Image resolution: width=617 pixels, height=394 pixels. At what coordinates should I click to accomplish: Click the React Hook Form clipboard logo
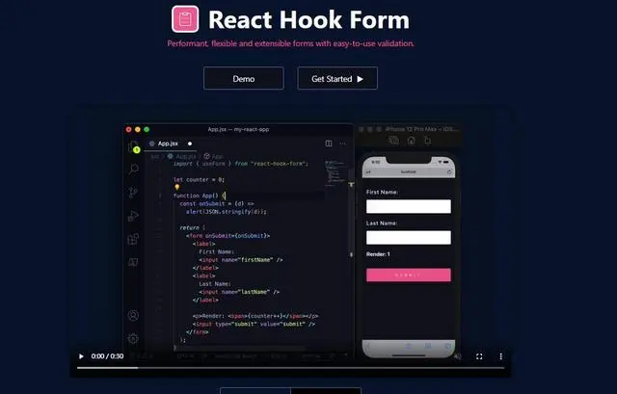185,20
